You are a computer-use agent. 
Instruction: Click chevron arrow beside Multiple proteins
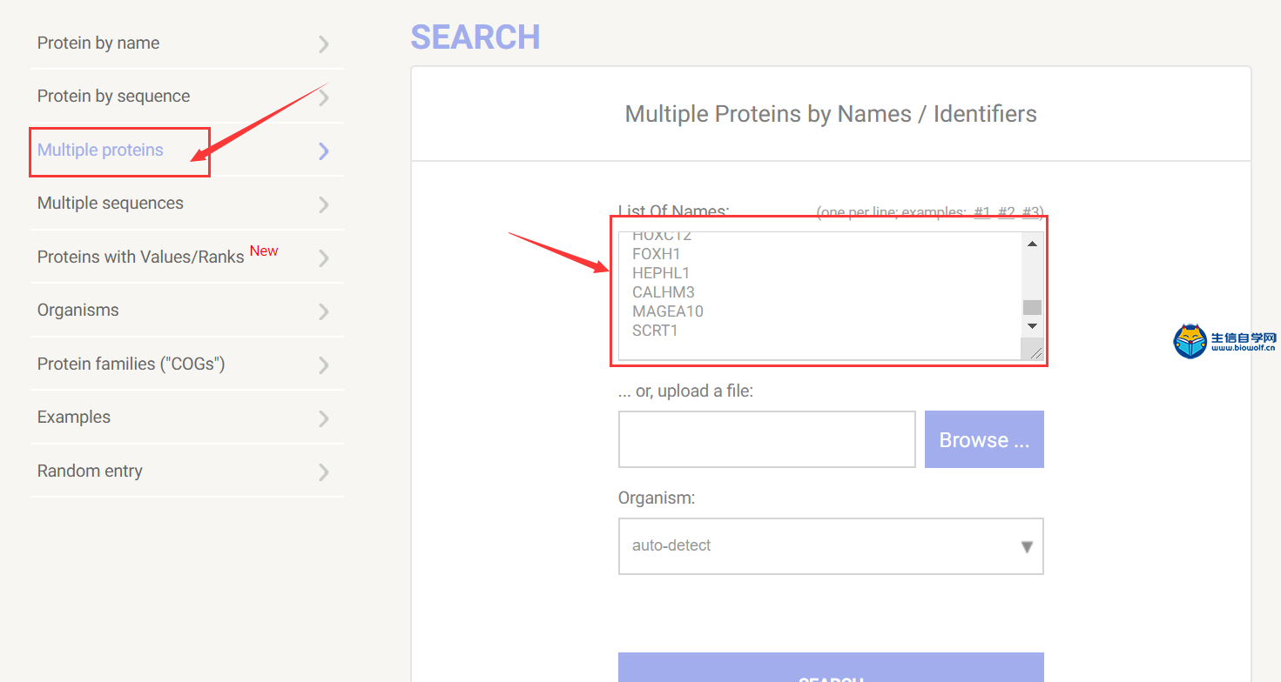coord(324,151)
